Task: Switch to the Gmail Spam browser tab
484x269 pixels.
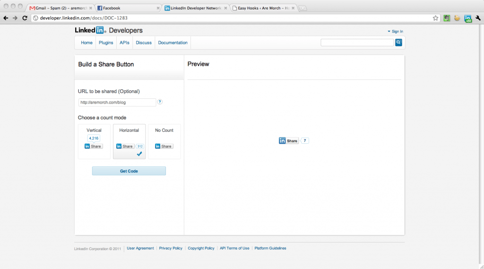Action: tap(61, 9)
